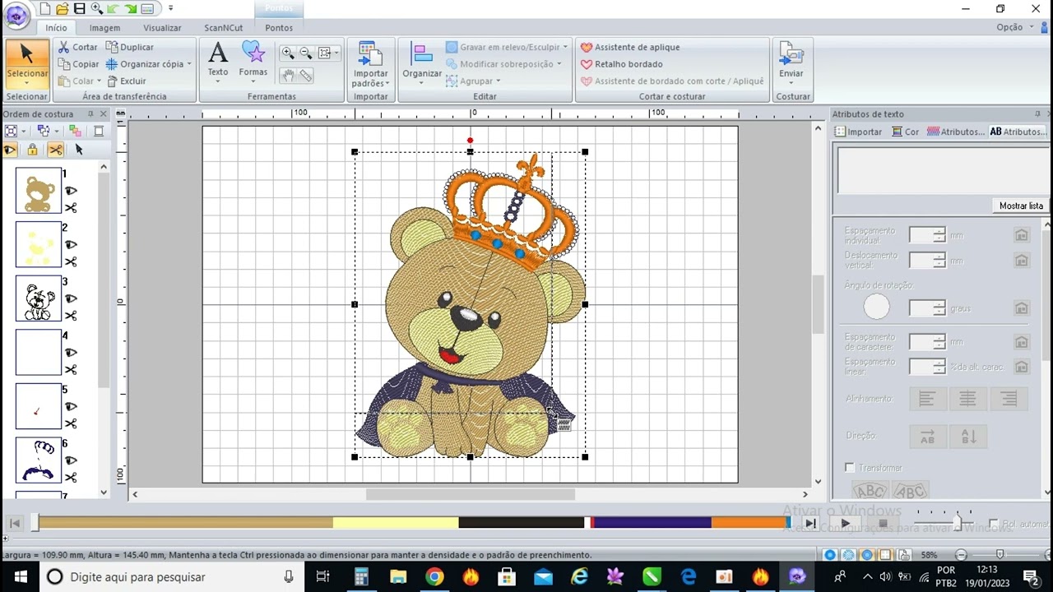Screen dimensions: 1053x592
Task: Click the Excluir button
Action: coord(127,81)
